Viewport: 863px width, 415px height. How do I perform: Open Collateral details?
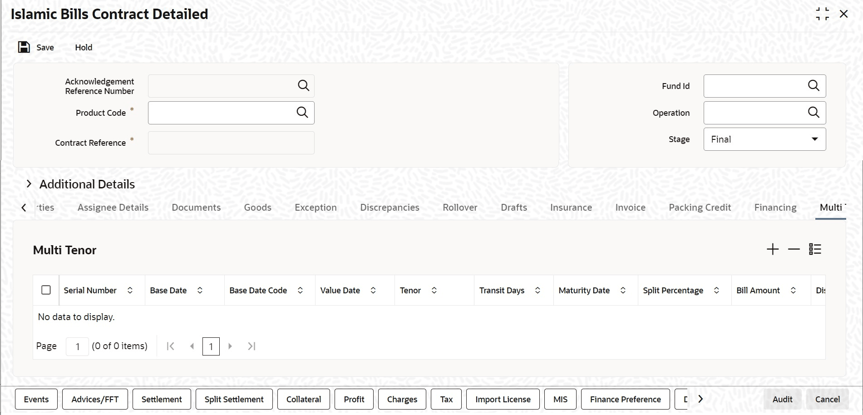(304, 399)
